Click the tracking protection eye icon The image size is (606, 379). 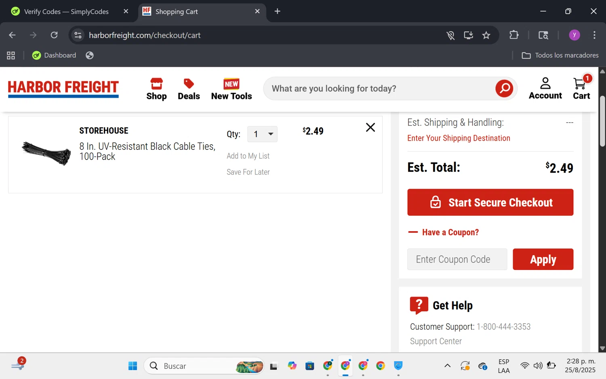click(x=451, y=35)
